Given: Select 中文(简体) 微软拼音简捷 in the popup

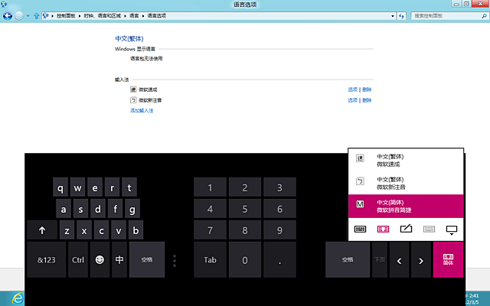Looking at the screenshot, I should 406,206.
